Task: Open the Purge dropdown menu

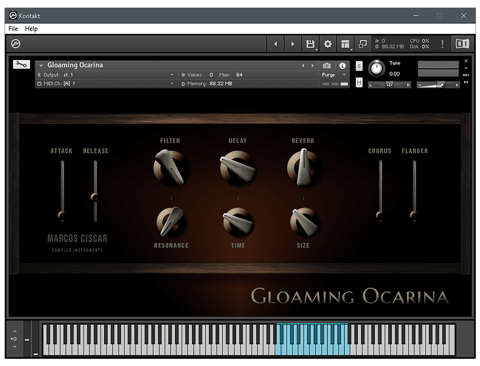Action: coord(334,75)
